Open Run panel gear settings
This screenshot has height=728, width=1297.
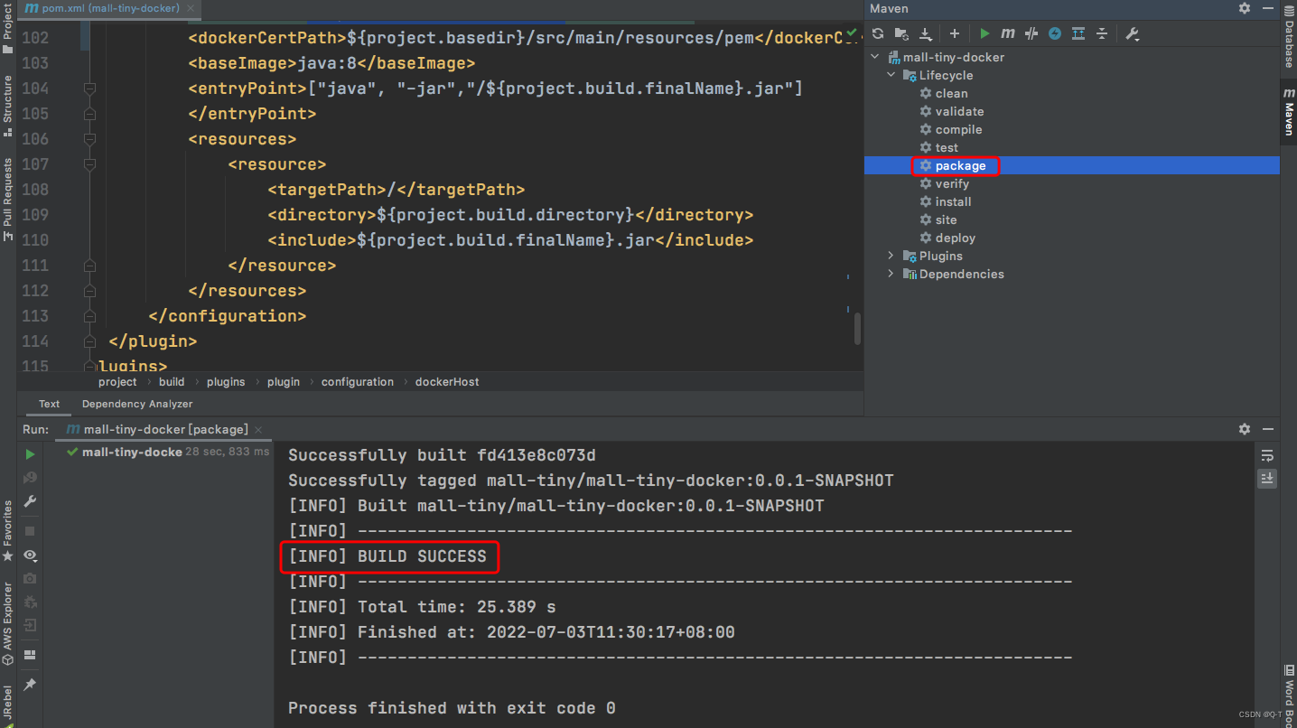click(x=1245, y=429)
